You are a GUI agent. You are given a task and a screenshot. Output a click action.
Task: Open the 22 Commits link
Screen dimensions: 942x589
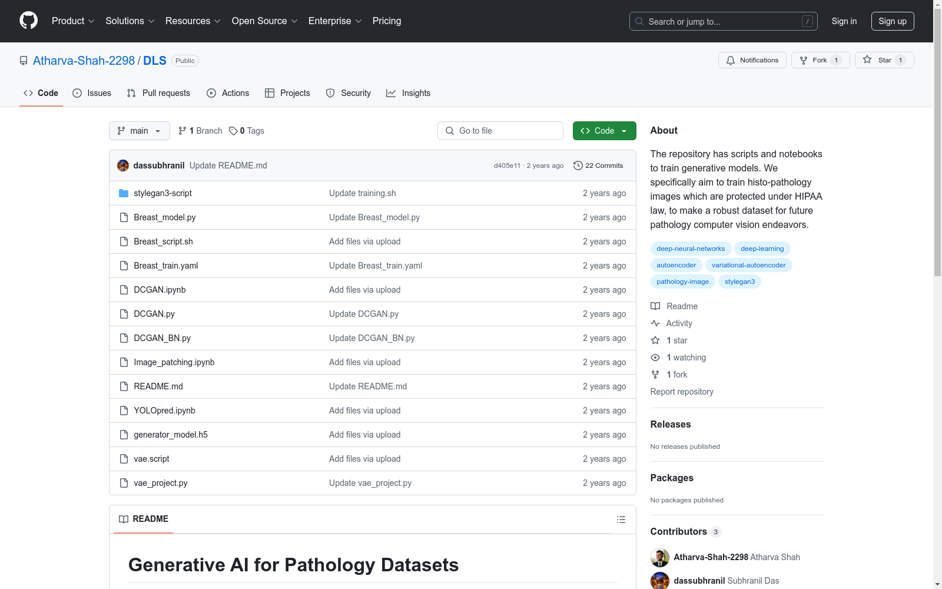click(598, 166)
